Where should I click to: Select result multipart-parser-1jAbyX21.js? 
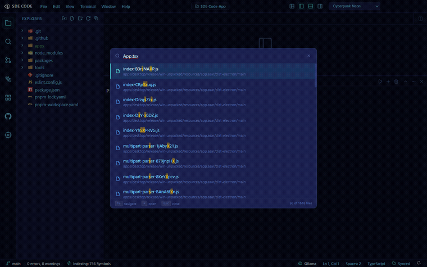point(212,148)
